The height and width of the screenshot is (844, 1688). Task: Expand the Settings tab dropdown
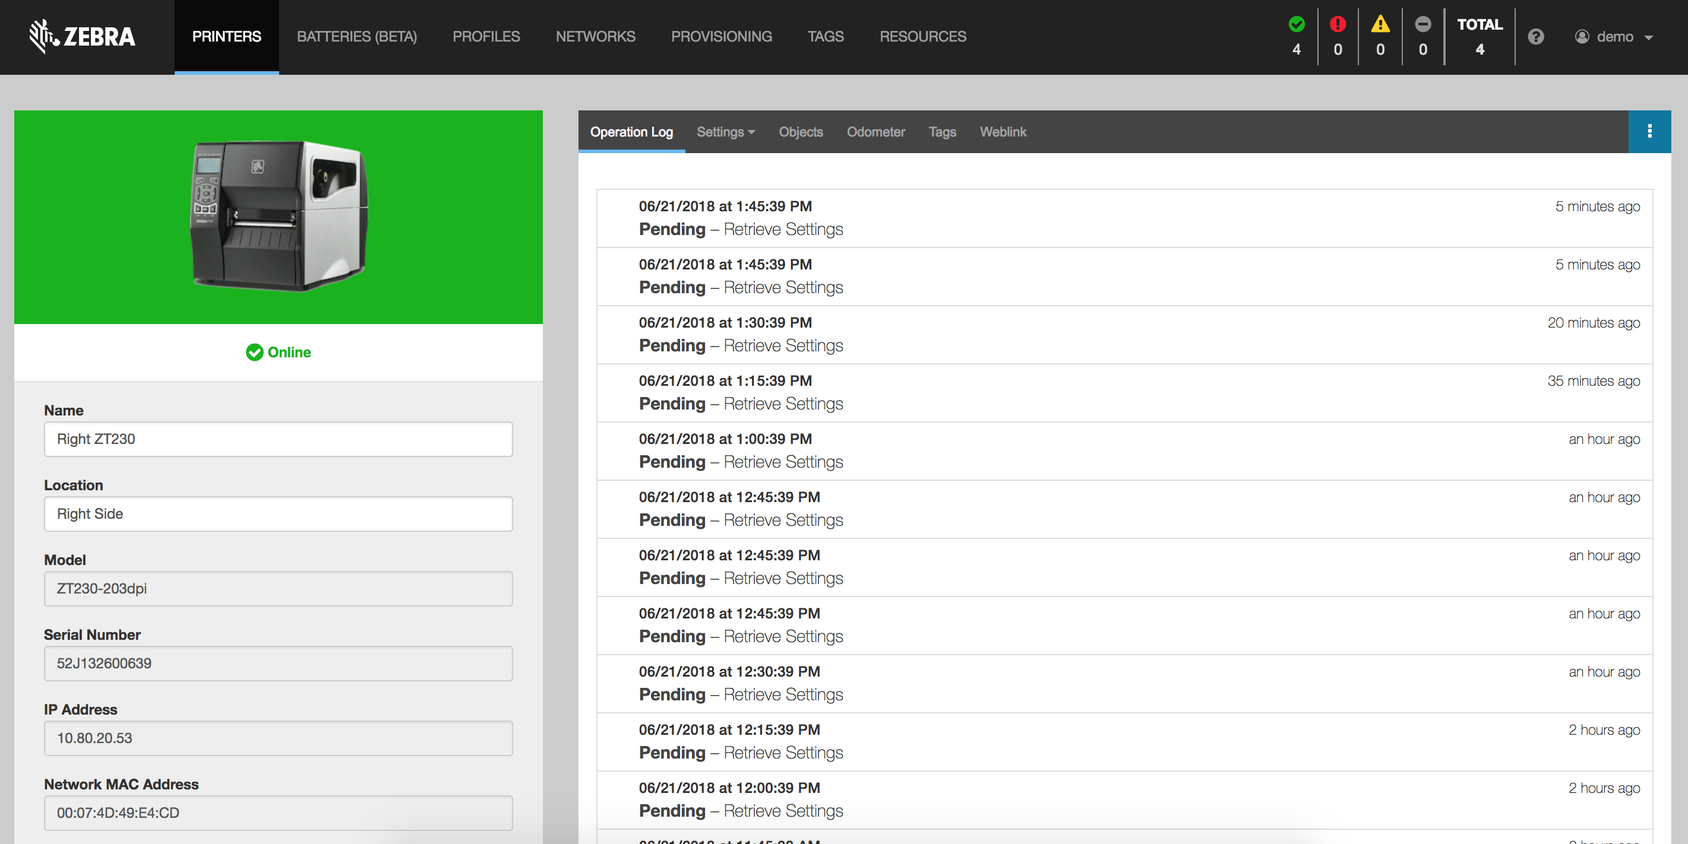coord(725,132)
